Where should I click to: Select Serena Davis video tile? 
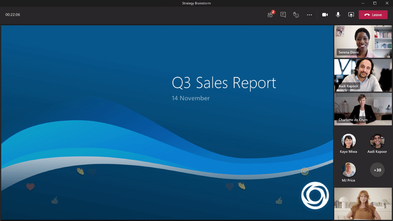tap(363, 42)
